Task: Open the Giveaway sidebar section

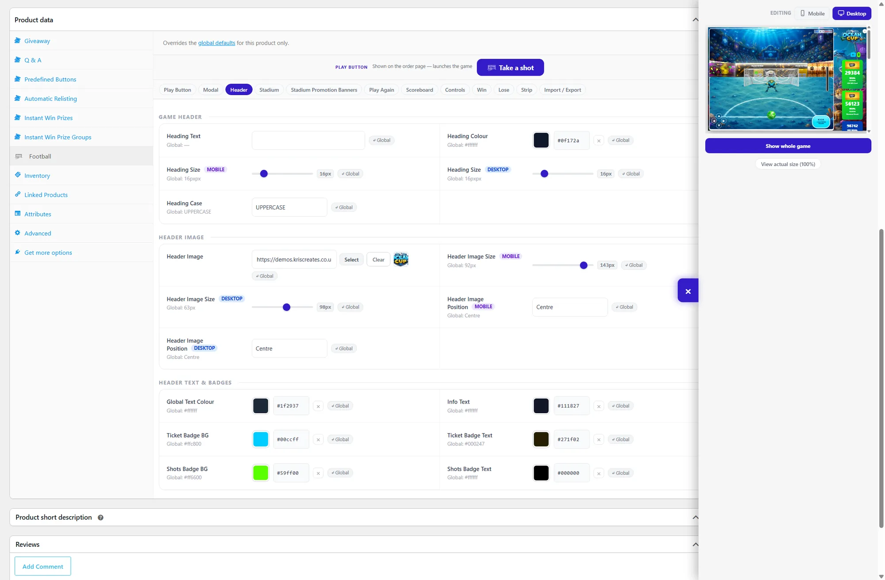Action: (37, 41)
